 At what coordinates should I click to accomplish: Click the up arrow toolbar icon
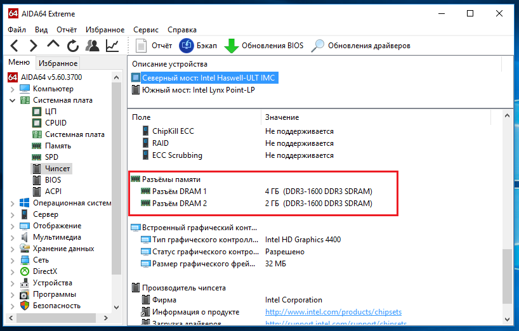(53, 46)
